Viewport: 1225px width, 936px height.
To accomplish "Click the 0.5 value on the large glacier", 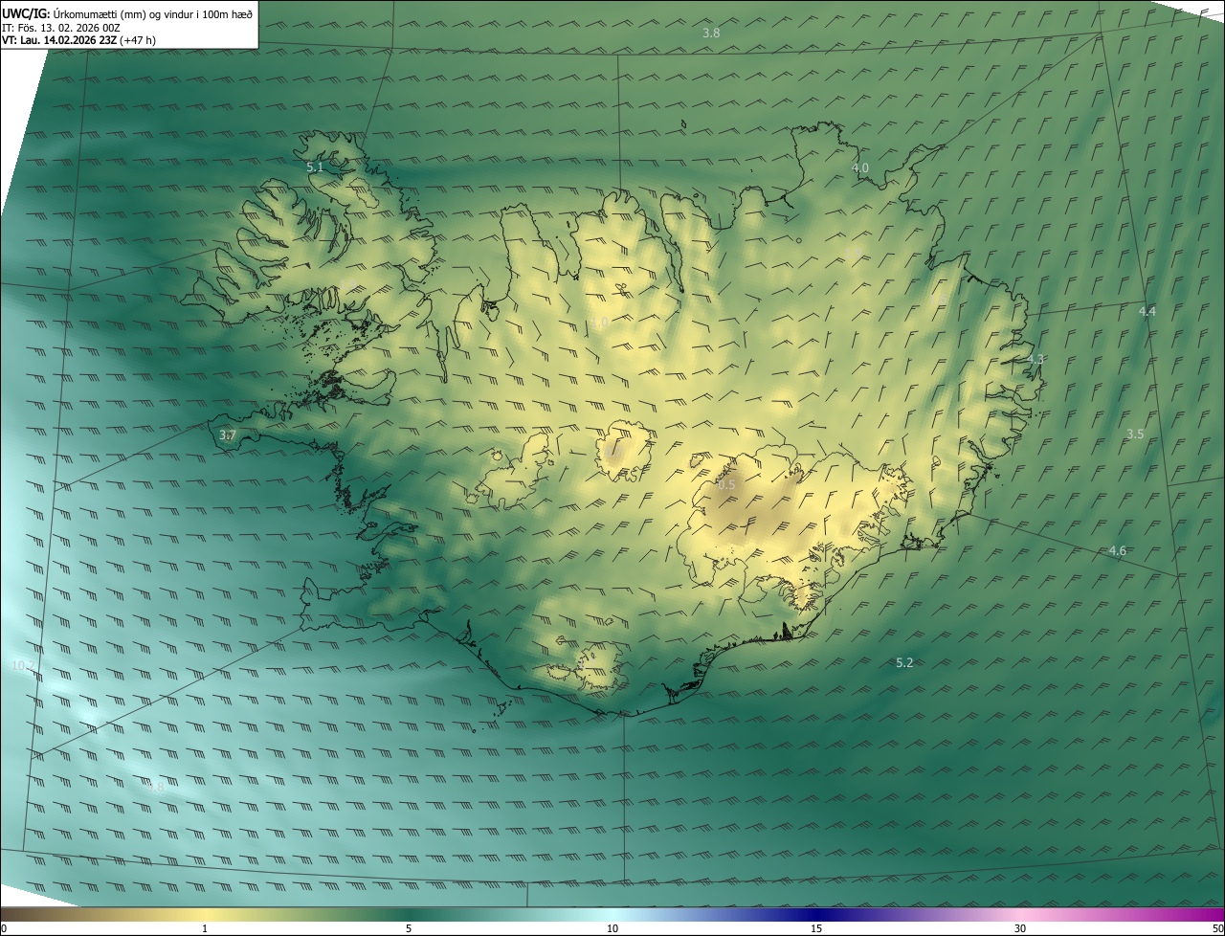I will coord(726,485).
